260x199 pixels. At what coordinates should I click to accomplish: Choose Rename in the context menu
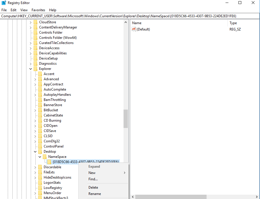pyautogui.click(x=95, y=194)
